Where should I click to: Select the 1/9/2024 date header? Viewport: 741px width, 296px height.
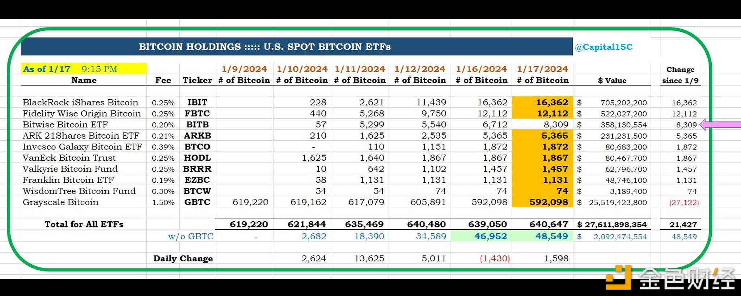pos(244,69)
